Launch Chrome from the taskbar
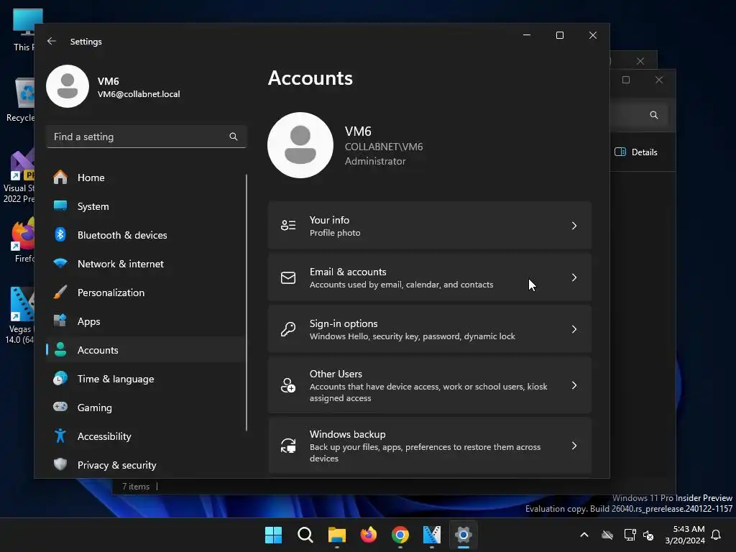The image size is (736, 552). pyautogui.click(x=400, y=535)
